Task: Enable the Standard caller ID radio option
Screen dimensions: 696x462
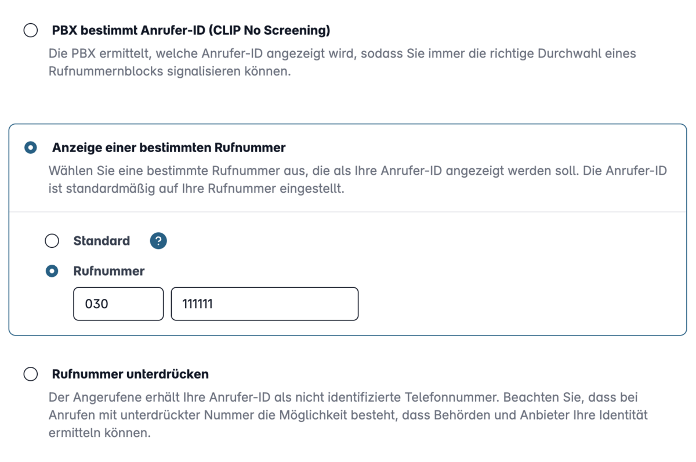Action: (52, 241)
